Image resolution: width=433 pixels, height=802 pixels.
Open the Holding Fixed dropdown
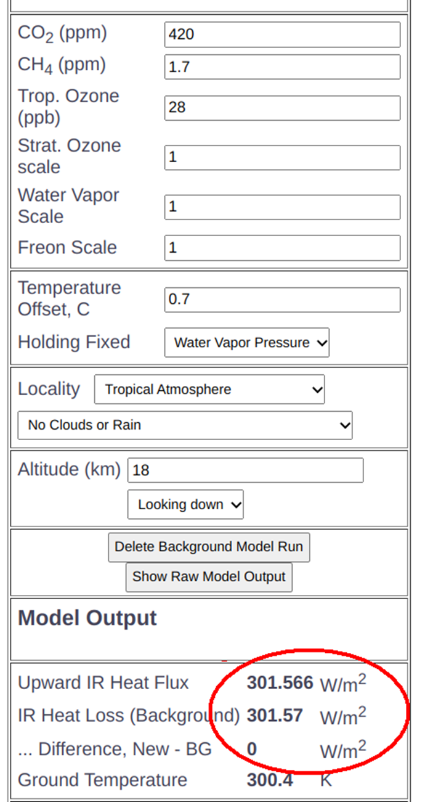click(x=247, y=343)
